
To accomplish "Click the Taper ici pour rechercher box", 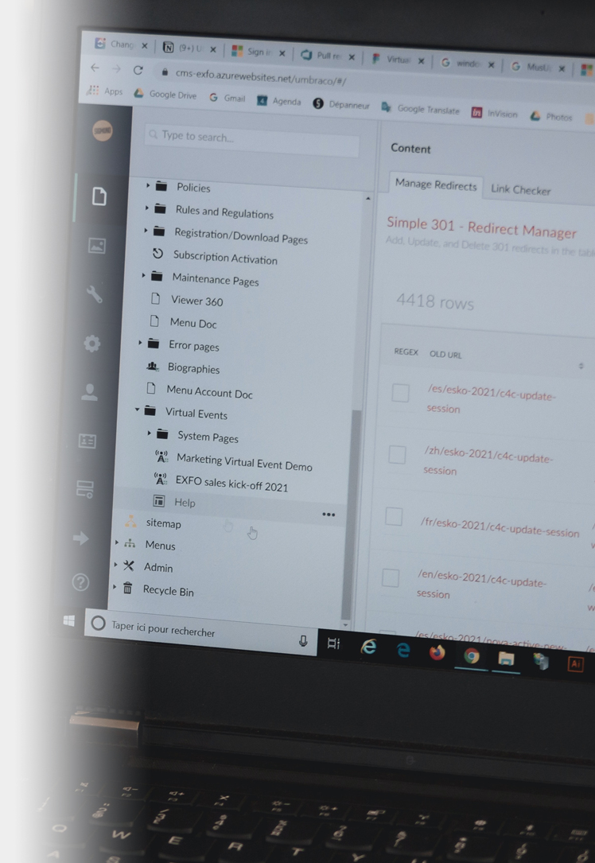I will [200, 632].
